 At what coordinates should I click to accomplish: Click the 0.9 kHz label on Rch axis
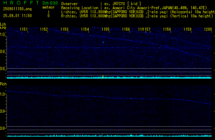[x=2, y=111]
